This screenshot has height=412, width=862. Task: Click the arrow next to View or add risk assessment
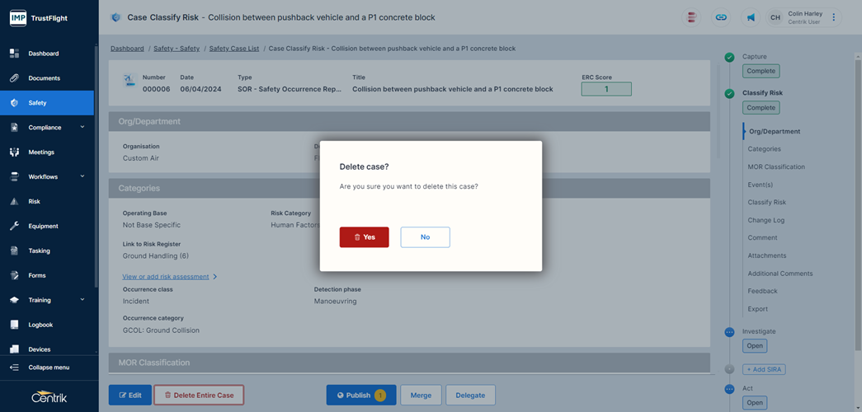tap(215, 277)
